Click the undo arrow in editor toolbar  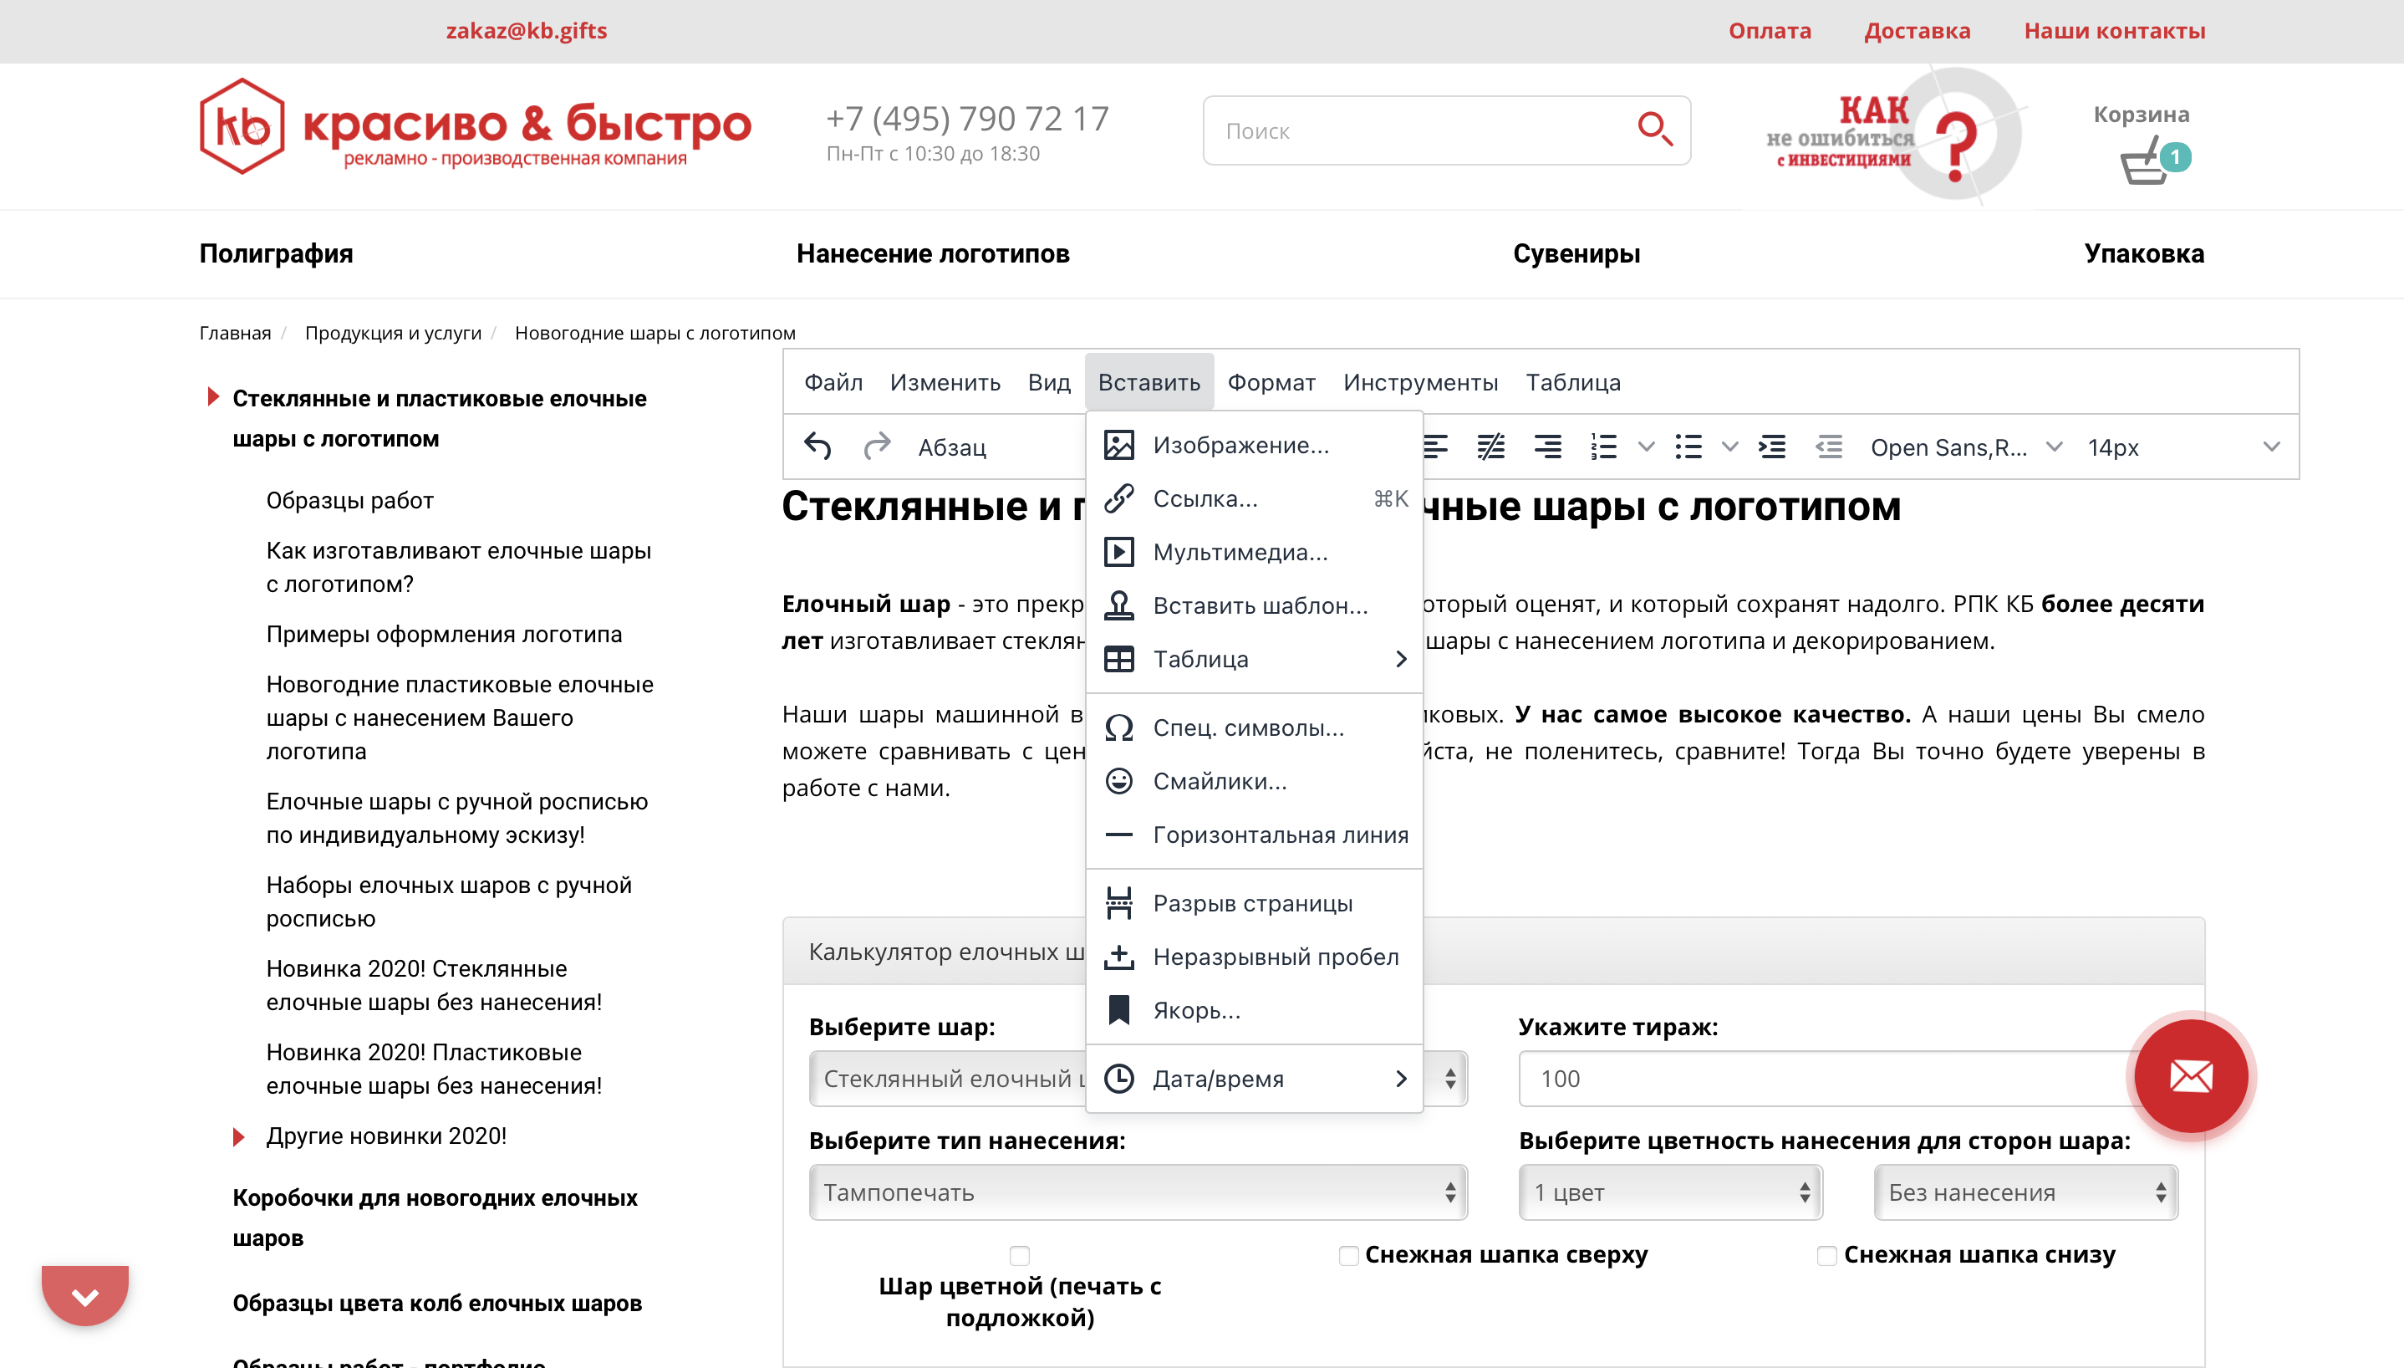click(817, 447)
